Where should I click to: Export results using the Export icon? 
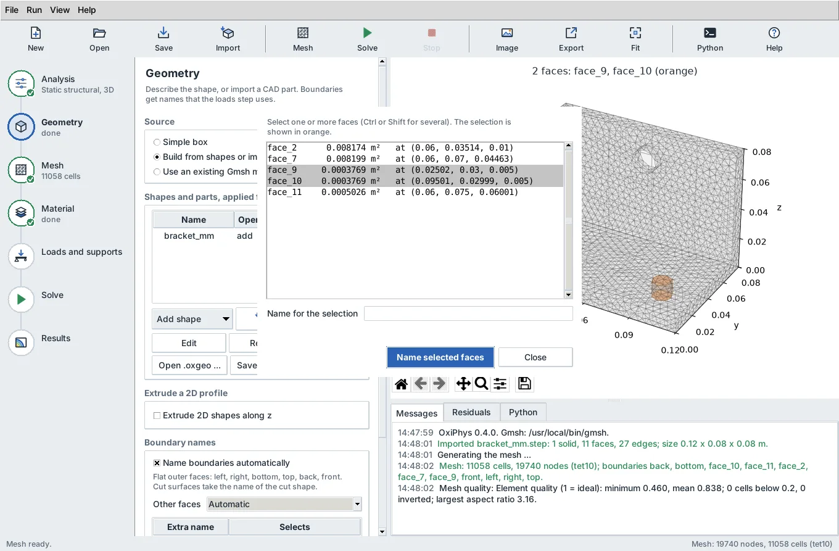(571, 39)
